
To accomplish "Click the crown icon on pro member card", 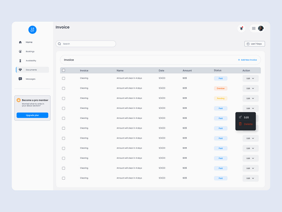I will point(18,100).
